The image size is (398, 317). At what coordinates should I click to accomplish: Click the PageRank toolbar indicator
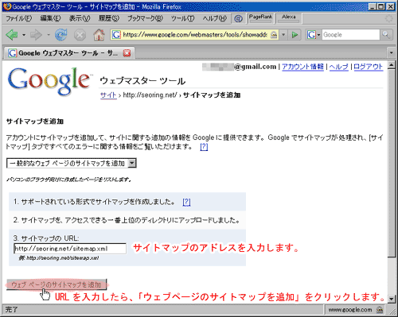260,18
